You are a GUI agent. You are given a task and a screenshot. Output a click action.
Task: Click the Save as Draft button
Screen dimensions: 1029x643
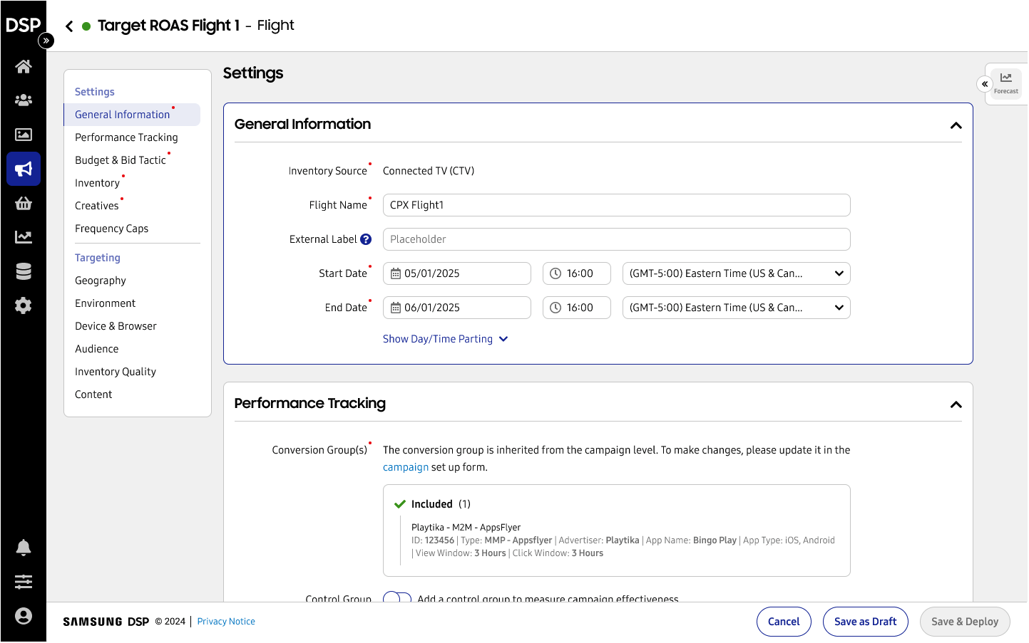(865, 622)
